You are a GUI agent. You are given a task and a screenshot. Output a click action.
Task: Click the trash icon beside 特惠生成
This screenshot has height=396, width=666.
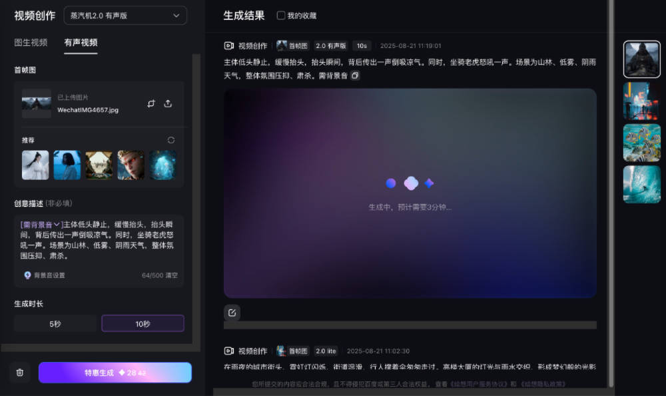click(x=20, y=373)
